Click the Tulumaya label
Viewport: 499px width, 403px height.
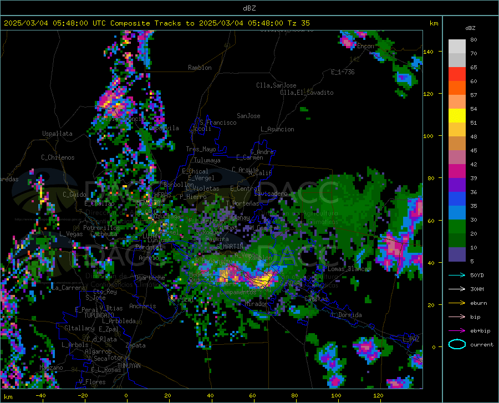[x=207, y=160]
